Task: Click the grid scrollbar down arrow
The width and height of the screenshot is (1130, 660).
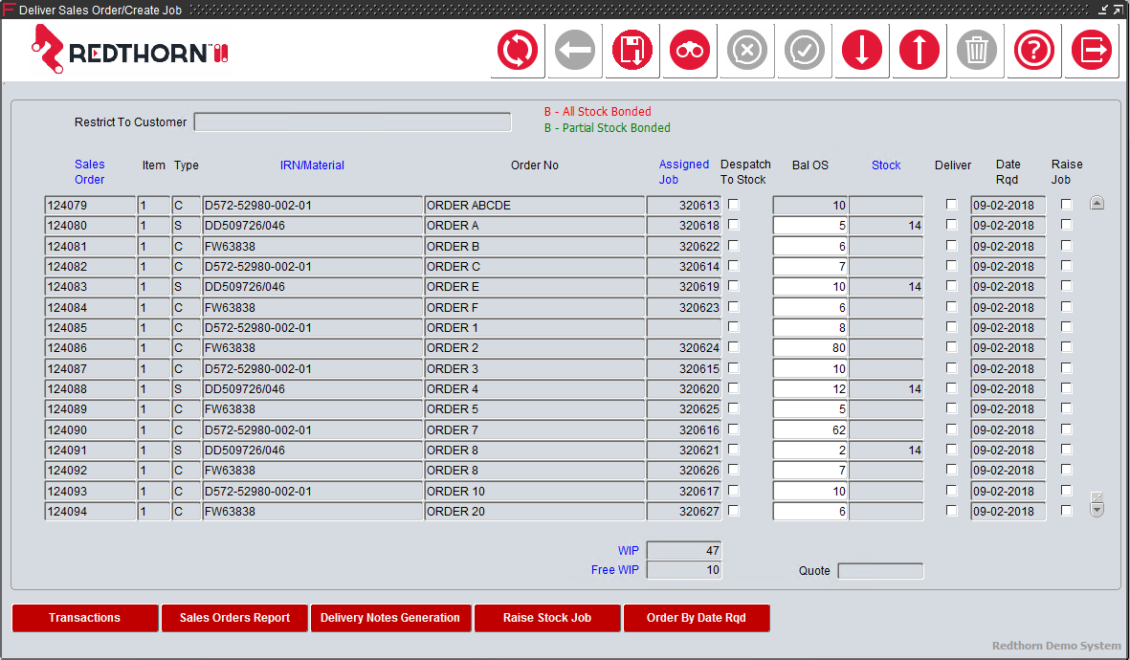Action: click(1097, 508)
